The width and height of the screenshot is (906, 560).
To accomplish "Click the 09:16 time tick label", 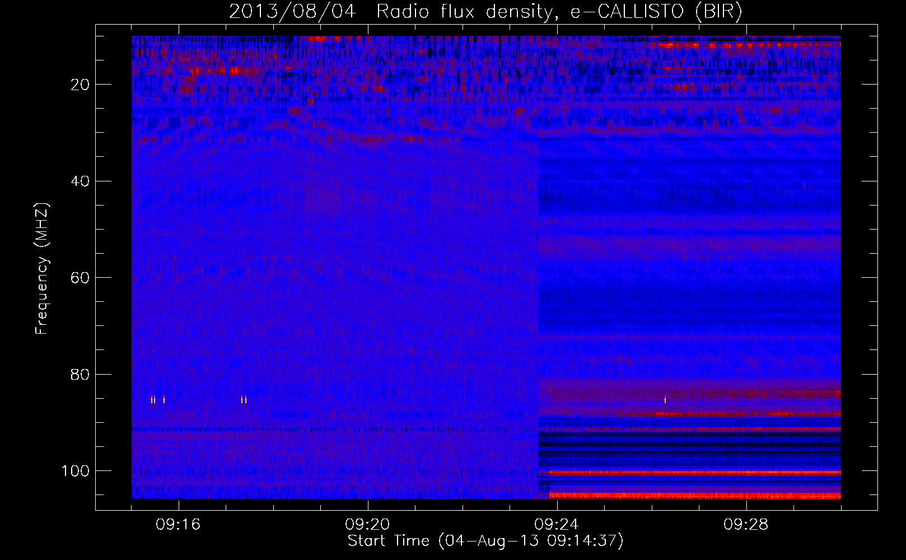I will [x=178, y=525].
